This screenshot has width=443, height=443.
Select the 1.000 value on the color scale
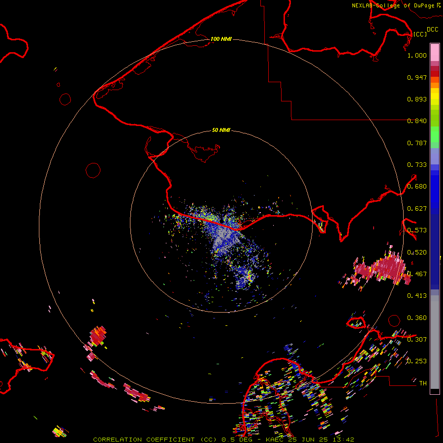(x=417, y=55)
